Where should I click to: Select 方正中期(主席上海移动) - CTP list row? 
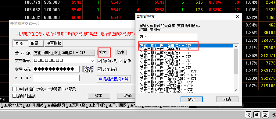pos(186,68)
